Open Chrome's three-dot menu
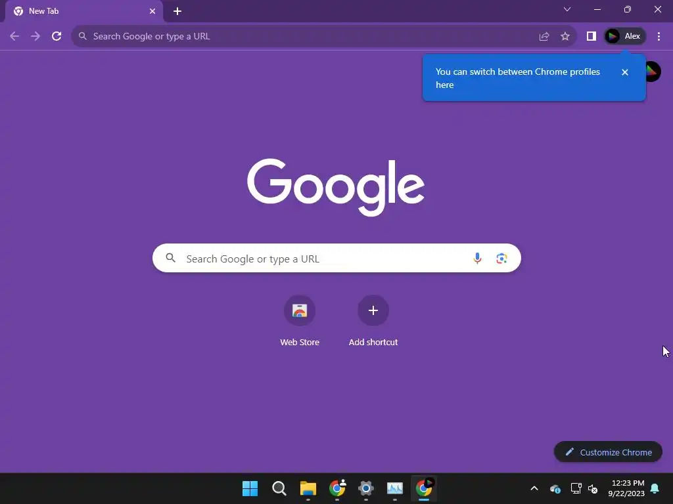 [x=659, y=37]
